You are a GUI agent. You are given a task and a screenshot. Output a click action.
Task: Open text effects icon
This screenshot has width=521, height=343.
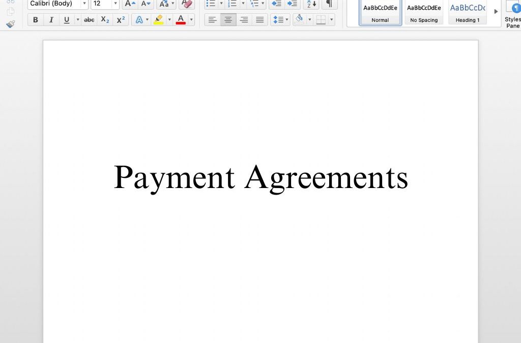[x=139, y=20]
